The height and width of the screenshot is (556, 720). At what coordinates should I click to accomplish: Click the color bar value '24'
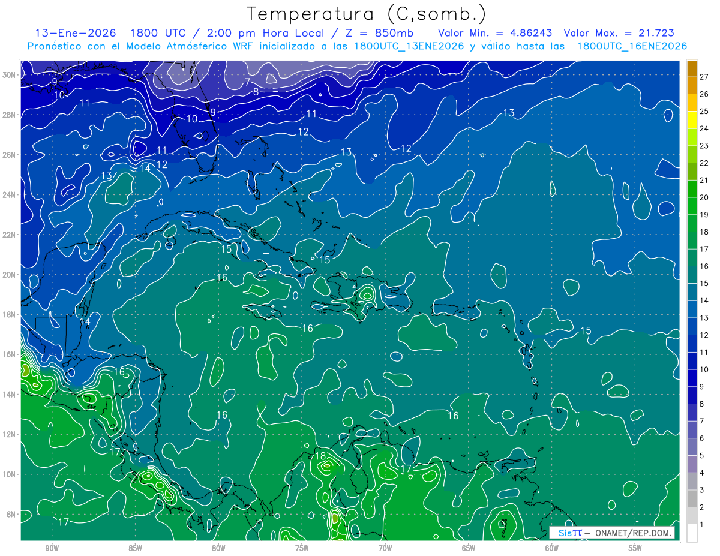click(704, 128)
